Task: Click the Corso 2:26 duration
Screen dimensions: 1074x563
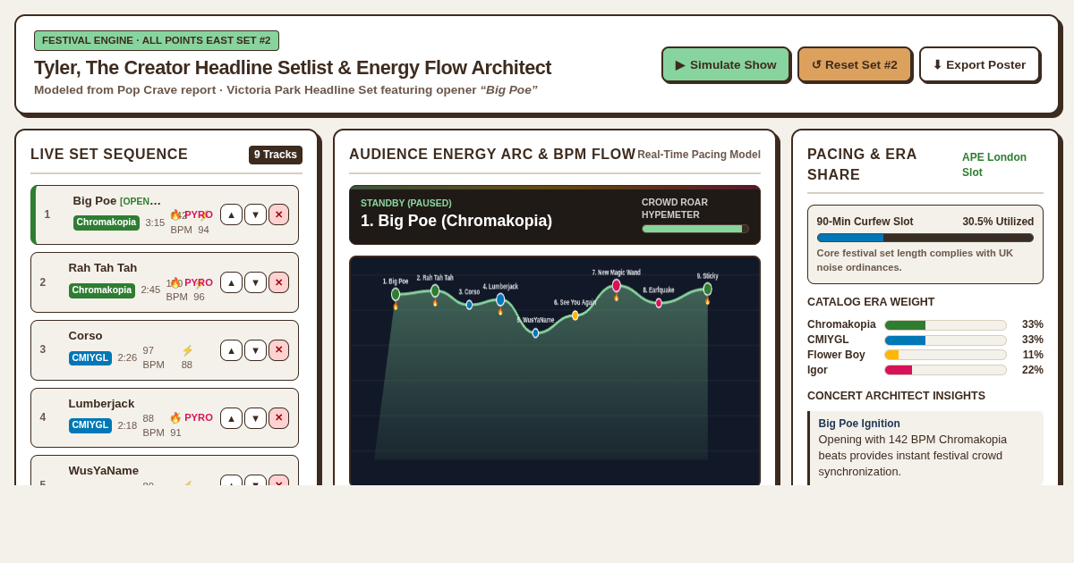Action: tap(127, 357)
